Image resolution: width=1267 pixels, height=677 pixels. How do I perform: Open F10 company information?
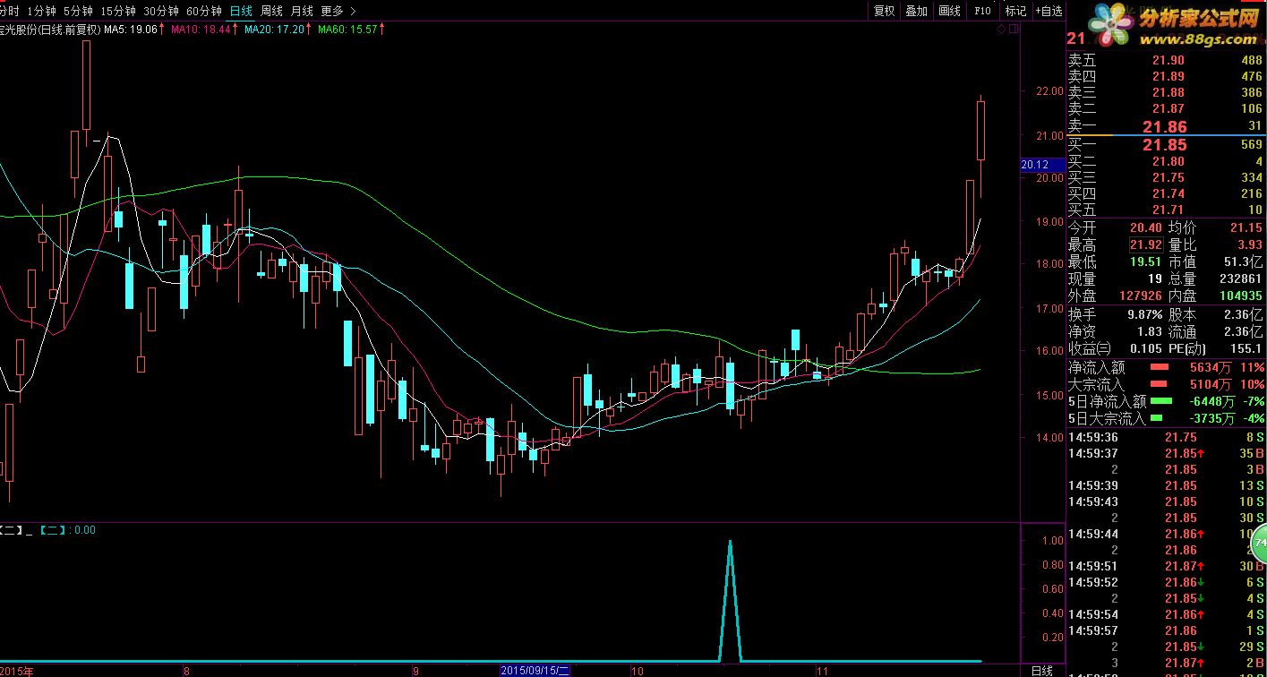coord(982,11)
